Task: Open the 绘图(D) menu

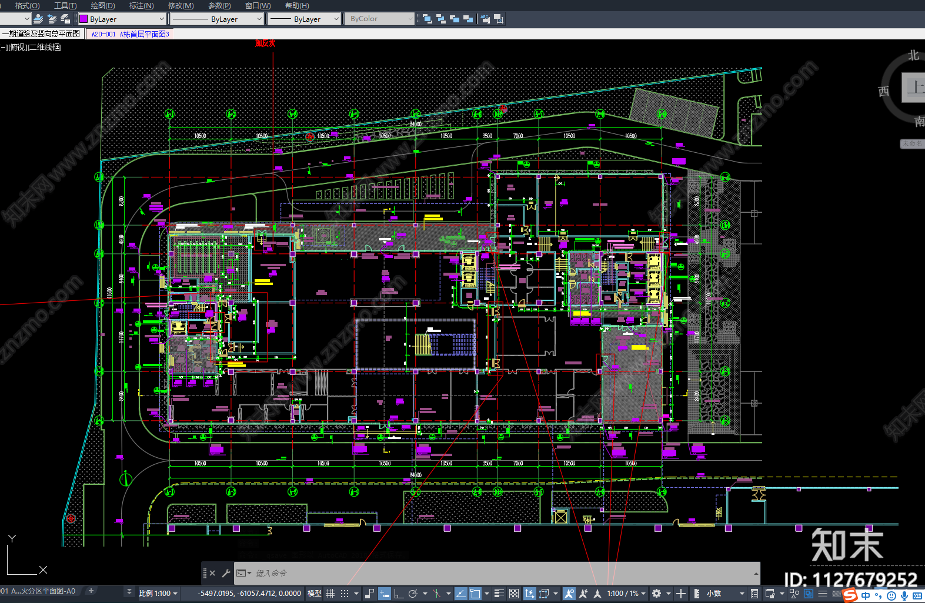Action: pyautogui.click(x=103, y=5)
